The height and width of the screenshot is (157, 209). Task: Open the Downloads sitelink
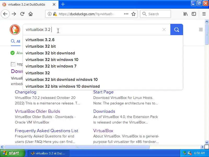(104, 111)
